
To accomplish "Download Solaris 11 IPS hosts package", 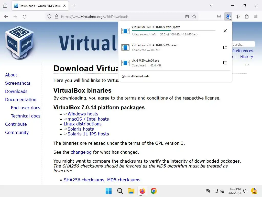I will point(88,134).
